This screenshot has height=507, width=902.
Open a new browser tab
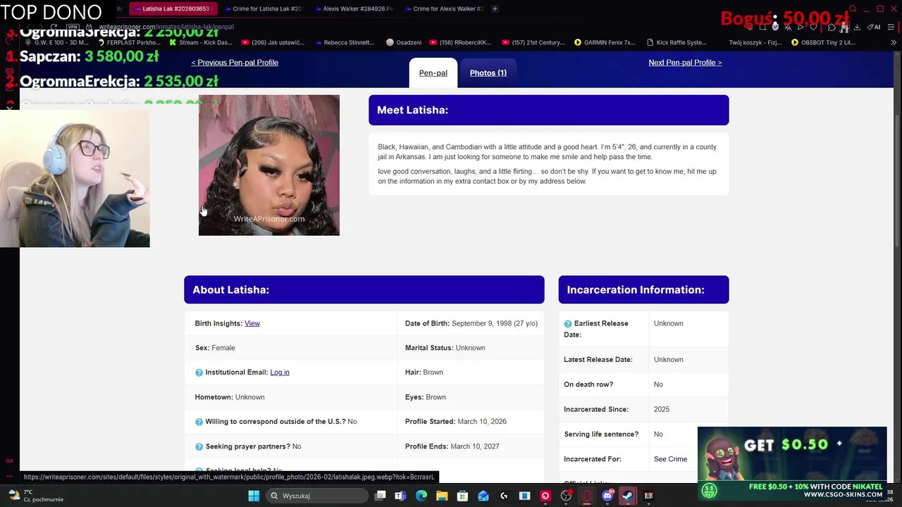pos(495,8)
